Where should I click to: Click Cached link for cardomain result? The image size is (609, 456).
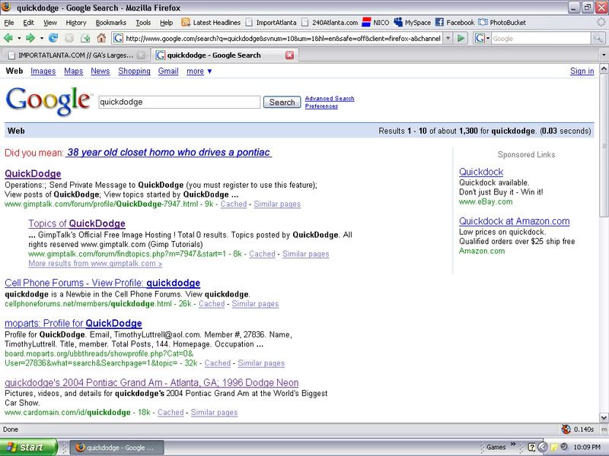pyautogui.click(x=171, y=412)
